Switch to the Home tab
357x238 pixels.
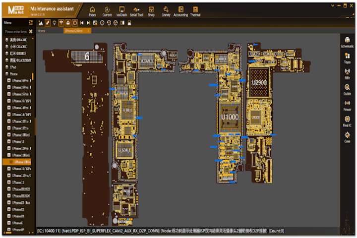pos(42,31)
